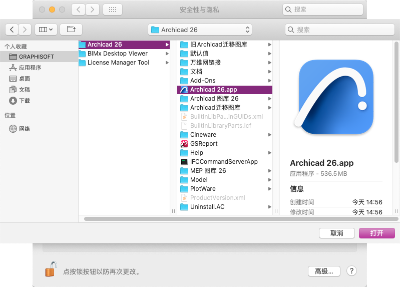Open the 默认值 folder
Image resolution: width=400 pixels, height=287 pixels.
[x=225, y=54]
